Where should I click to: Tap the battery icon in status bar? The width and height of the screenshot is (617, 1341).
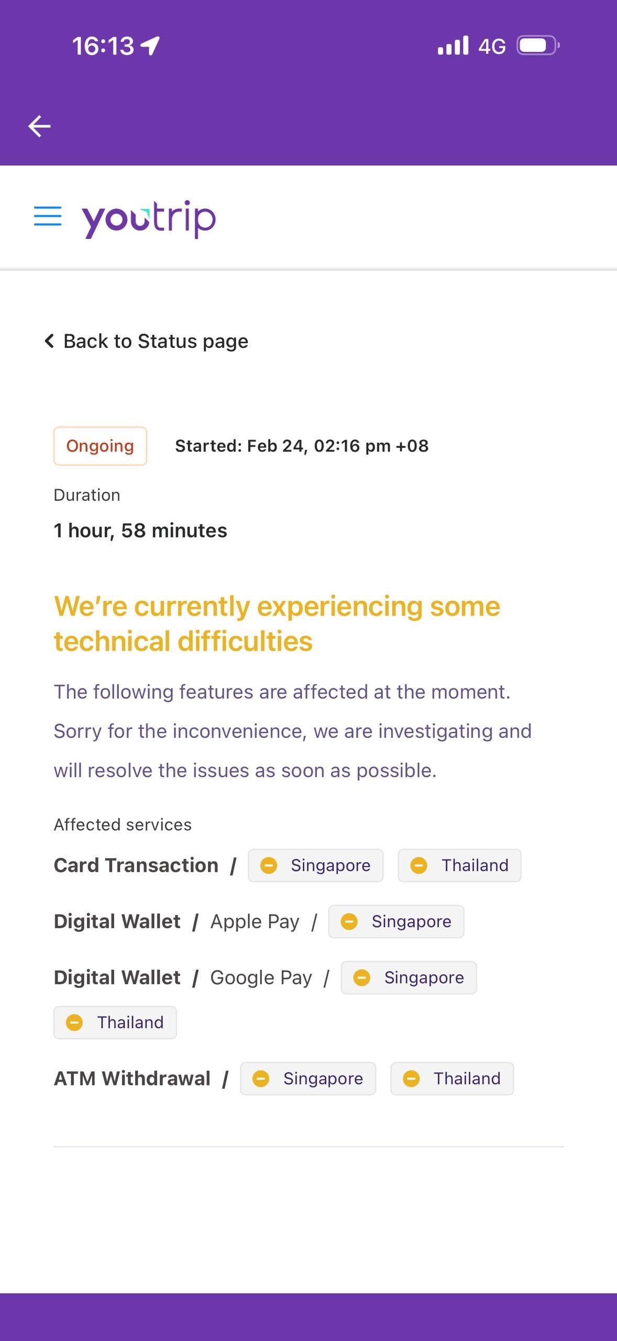click(x=537, y=46)
